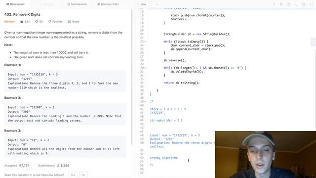Open the Discuss (244) tab
The image size is (316, 178).
pyautogui.click(x=108, y=4)
